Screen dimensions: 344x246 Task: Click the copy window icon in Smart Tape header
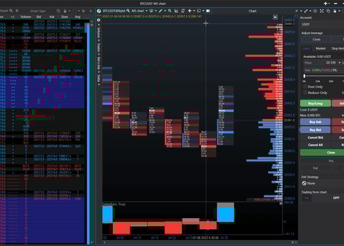[58, 11]
